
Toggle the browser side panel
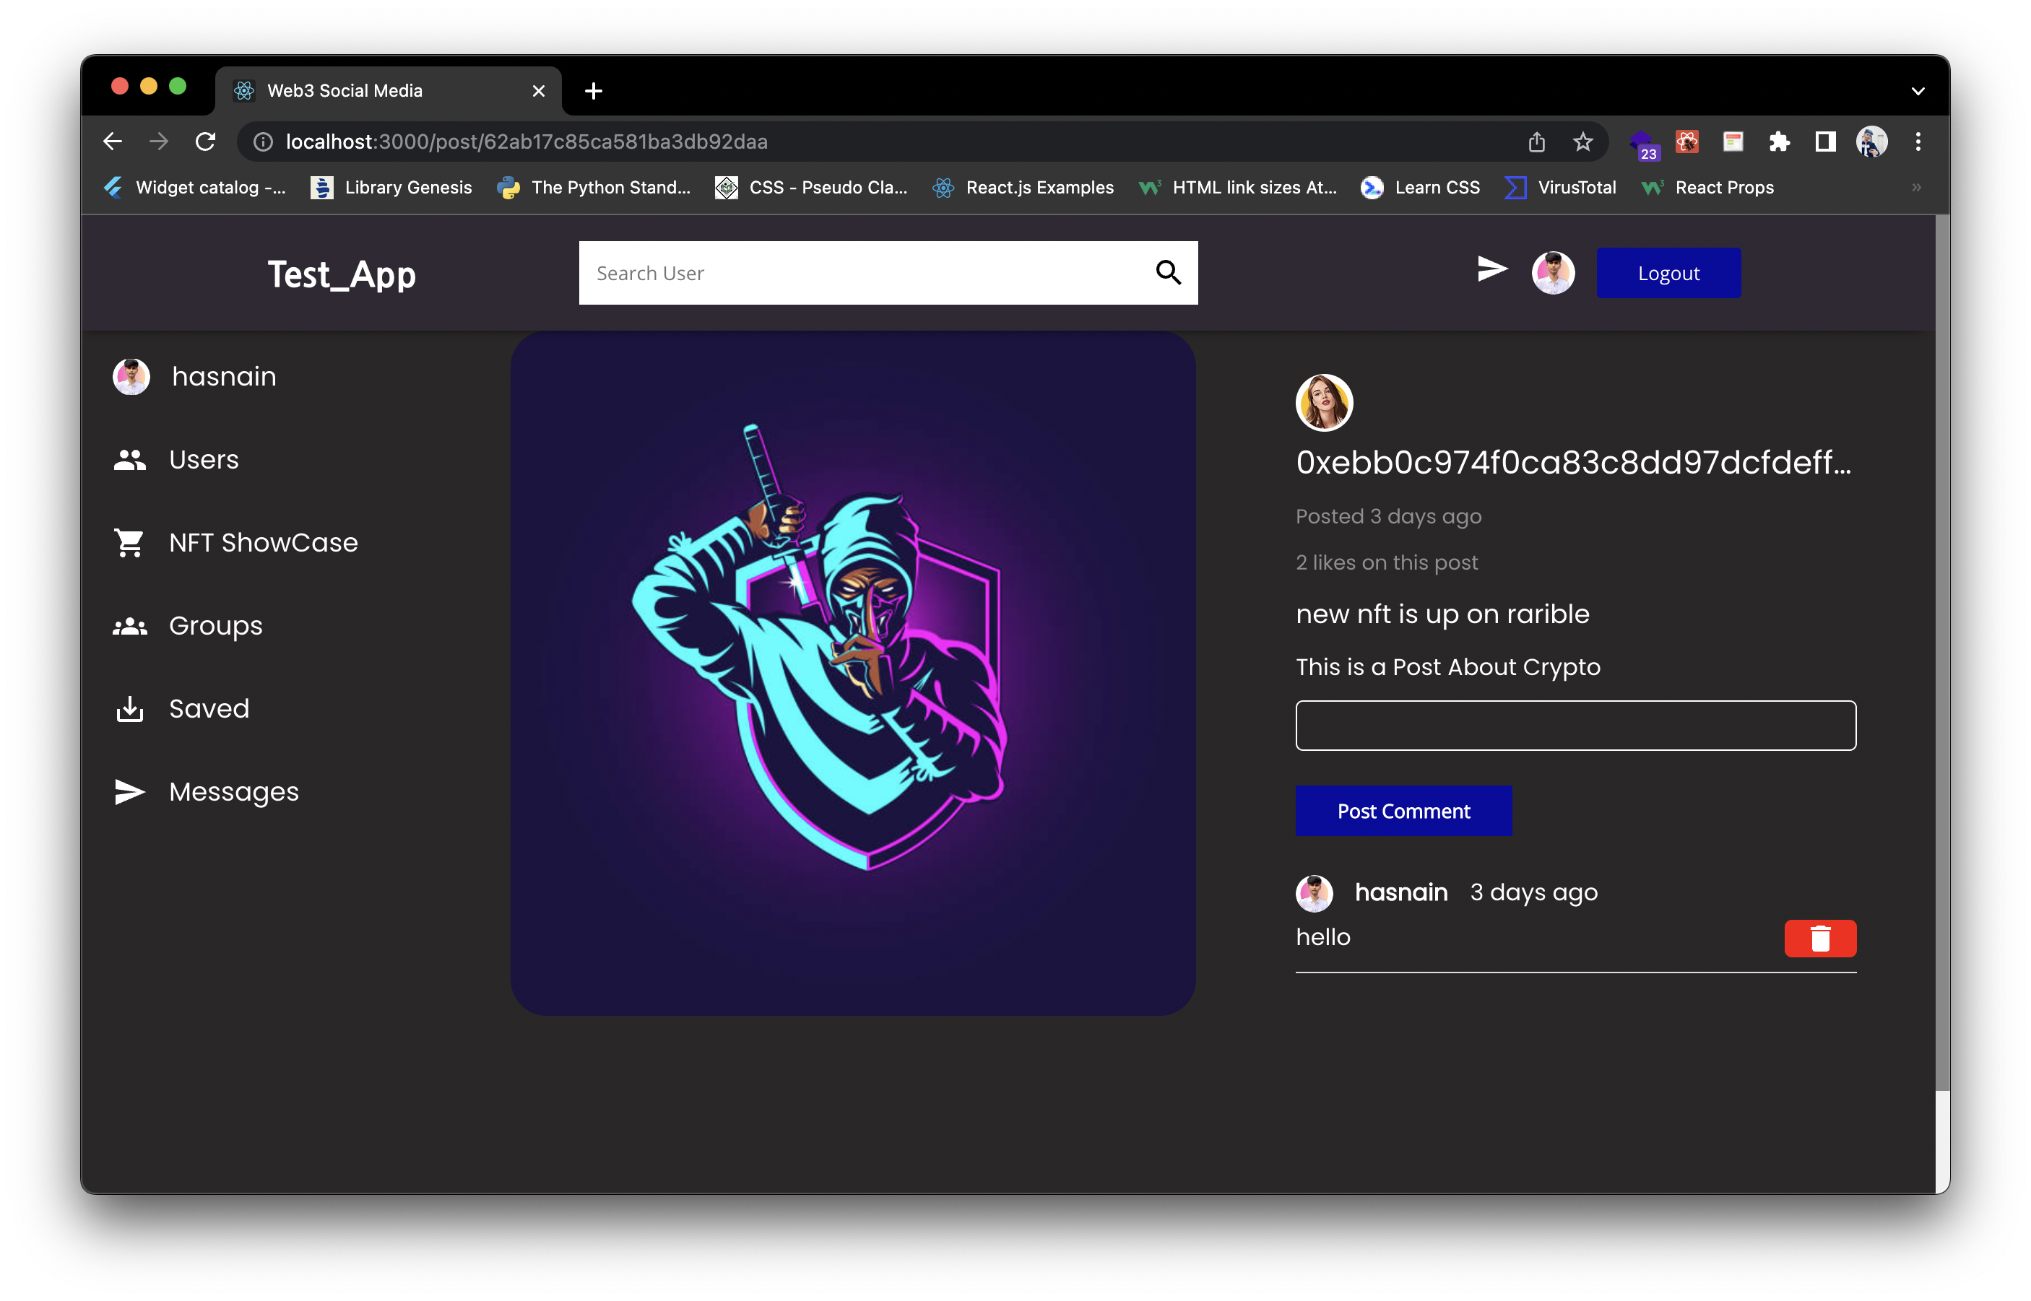(1824, 142)
